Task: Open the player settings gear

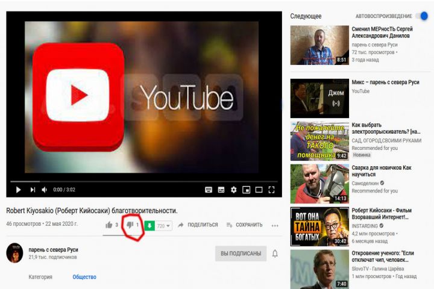Action: (x=234, y=190)
